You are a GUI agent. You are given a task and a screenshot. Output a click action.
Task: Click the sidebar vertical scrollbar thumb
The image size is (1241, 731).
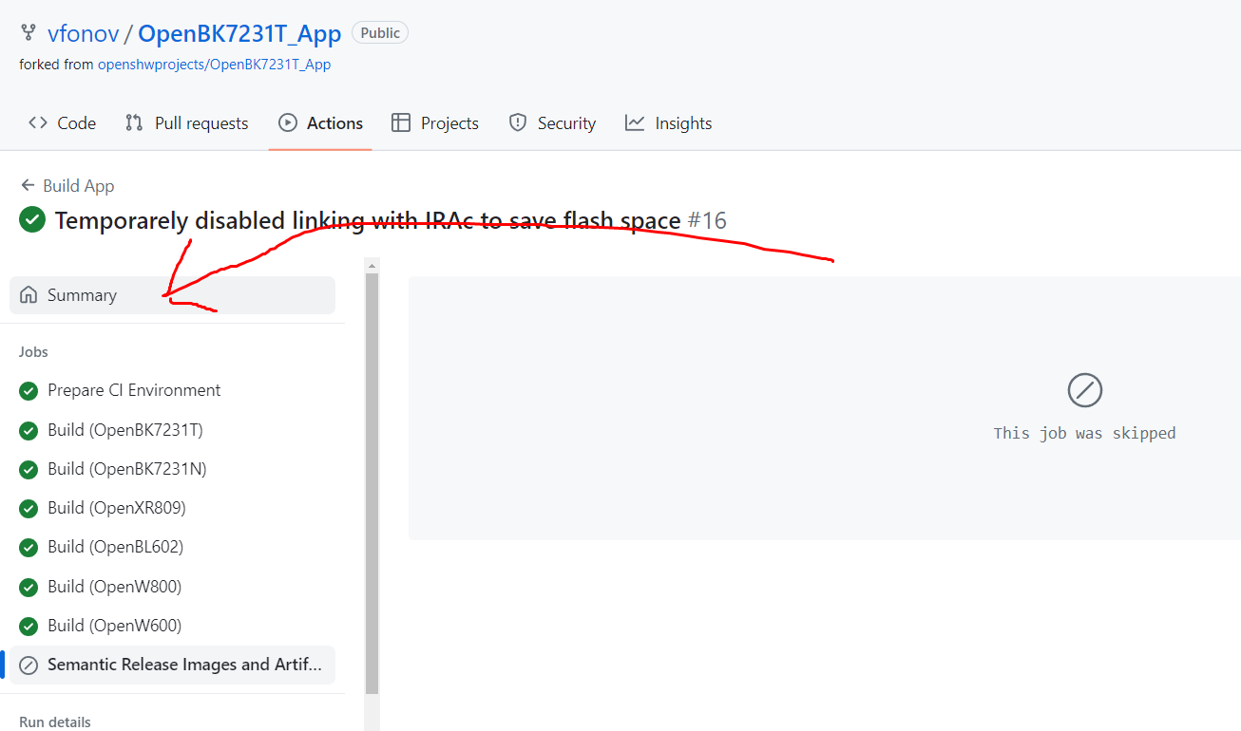click(x=372, y=484)
